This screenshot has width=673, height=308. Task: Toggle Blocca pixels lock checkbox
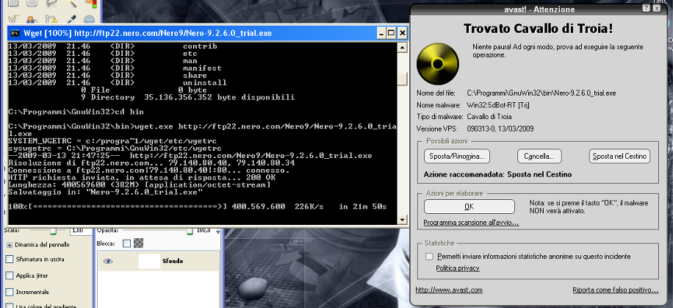[126, 243]
